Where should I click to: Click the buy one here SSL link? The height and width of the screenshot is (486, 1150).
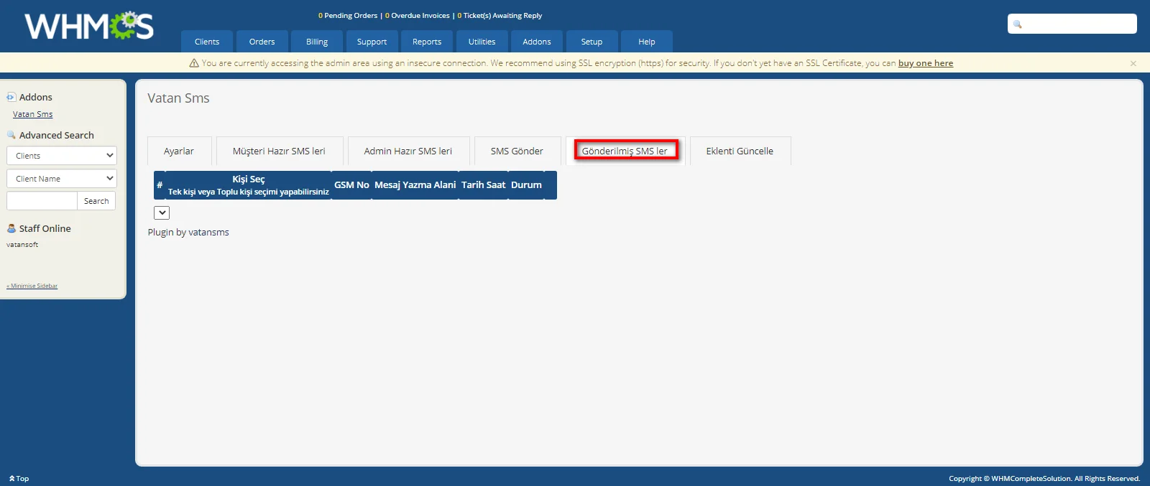coord(926,63)
